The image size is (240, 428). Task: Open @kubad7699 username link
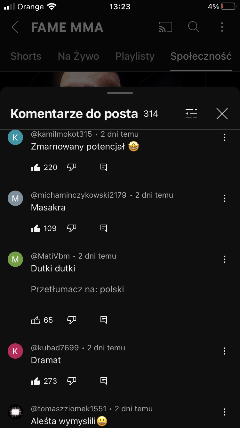(55, 348)
